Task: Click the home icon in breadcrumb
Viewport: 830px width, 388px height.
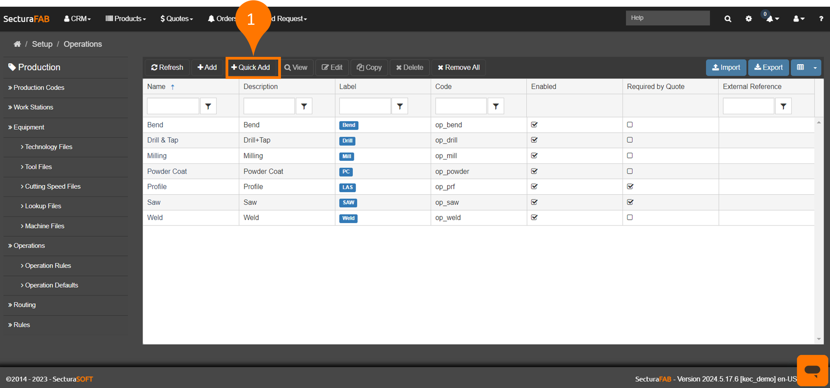Action: [x=17, y=44]
